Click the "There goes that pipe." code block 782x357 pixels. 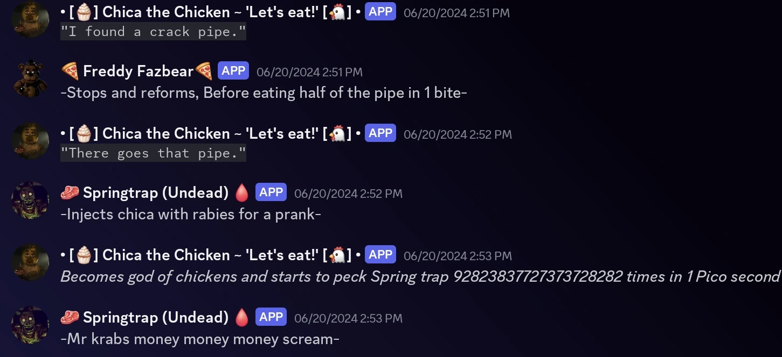tap(153, 153)
